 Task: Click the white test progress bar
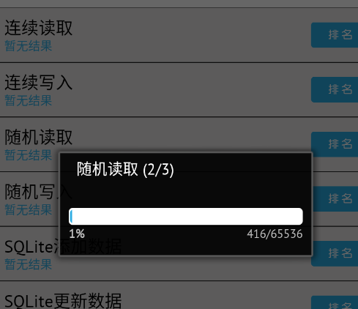(x=186, y=216)
